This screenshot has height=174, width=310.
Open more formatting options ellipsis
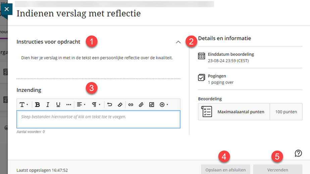pos(68,104)
